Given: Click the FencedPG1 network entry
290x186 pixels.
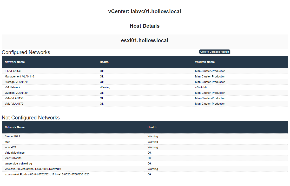Looking at the screenshot, I should pyautogui.click(x=12, y=136).
